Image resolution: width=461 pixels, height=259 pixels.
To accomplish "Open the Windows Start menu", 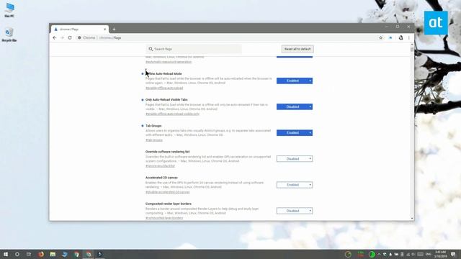I will click(6, 254).
